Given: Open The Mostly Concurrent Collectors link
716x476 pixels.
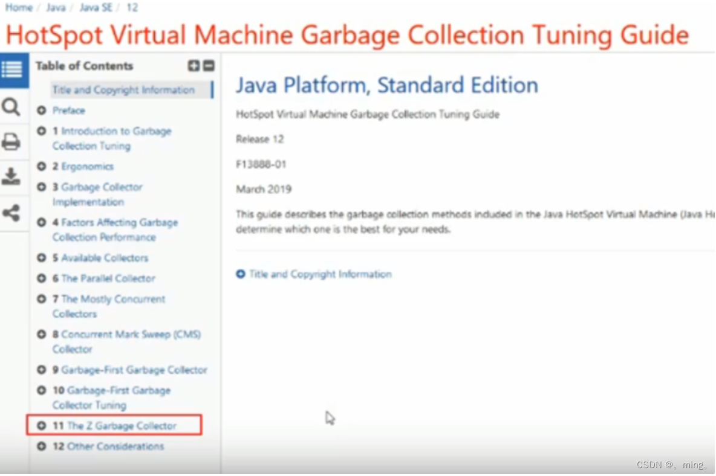Looking at the screenshot, I should pyautogui.click(x=109, y=306).
